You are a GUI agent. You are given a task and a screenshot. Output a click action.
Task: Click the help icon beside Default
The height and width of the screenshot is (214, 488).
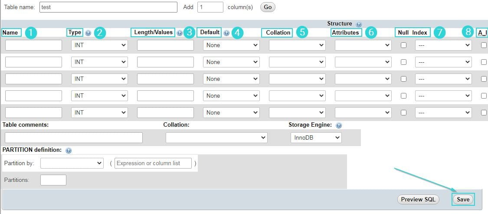[x=226, y=33]
